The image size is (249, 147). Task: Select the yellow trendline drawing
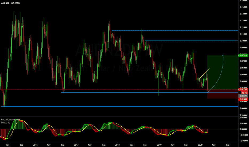[x=204, y=74]
